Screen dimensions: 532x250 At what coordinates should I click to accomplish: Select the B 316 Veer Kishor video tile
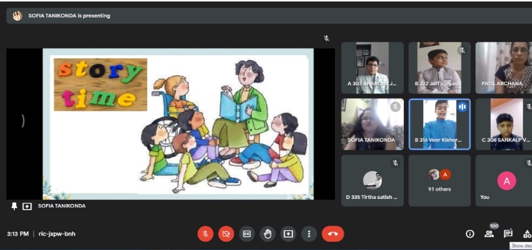[439, 124]
